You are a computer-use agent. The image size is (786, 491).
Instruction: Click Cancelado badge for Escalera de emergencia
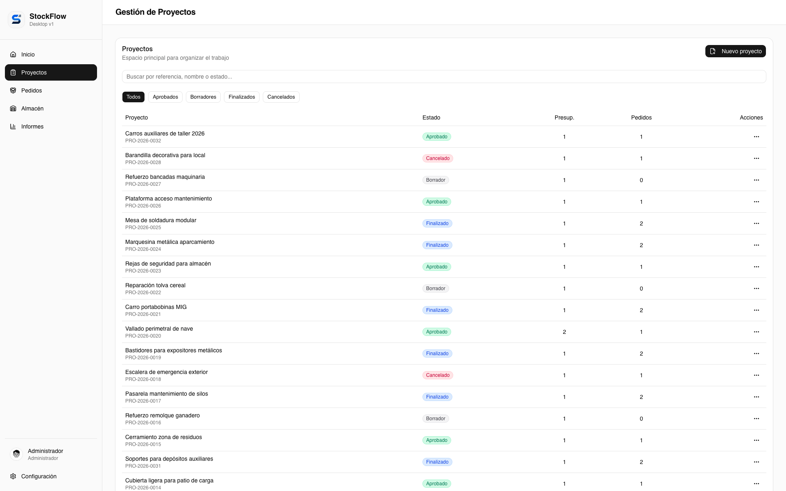tap(438, 375)
